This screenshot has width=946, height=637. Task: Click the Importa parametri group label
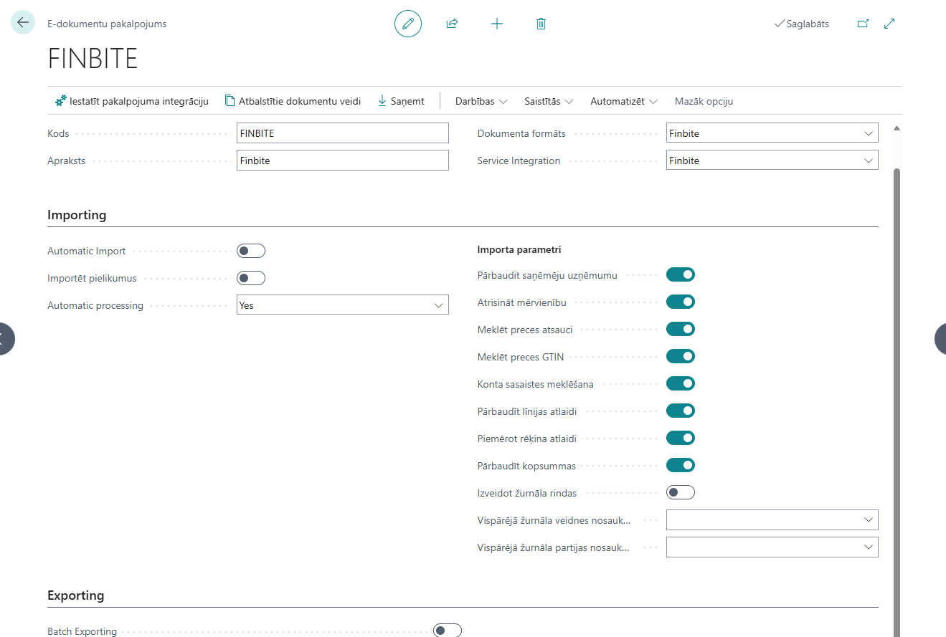pos(519,250)
